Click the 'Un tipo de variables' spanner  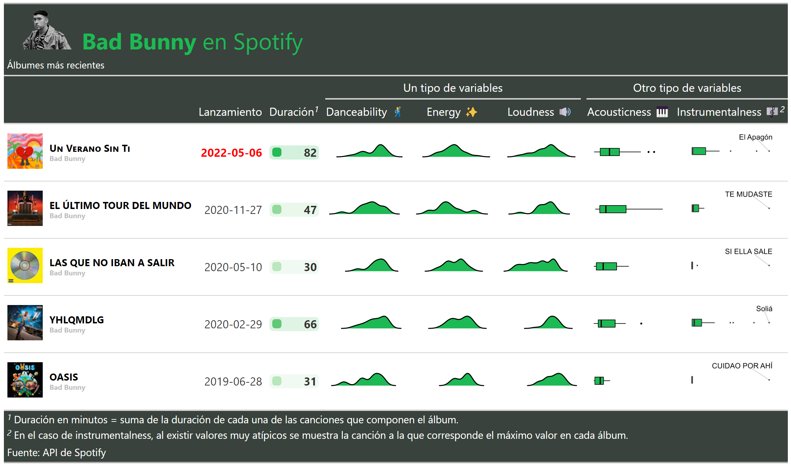point(453,88)
